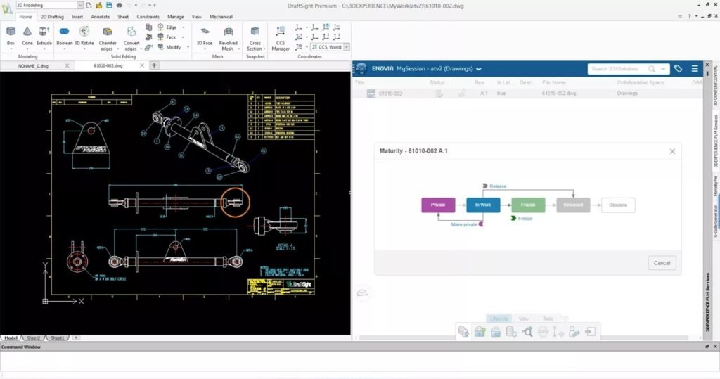Select the 3D Rotate tool
This screenshot has height=379, width=720.
pos(84,36)
